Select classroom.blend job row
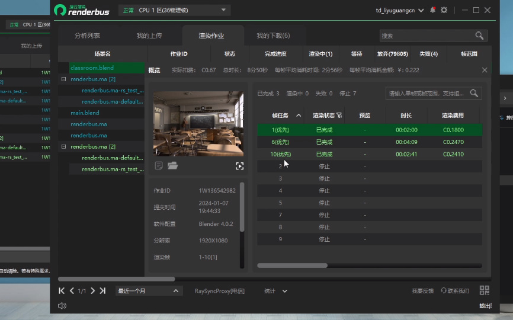 click(x=107, y=68)
